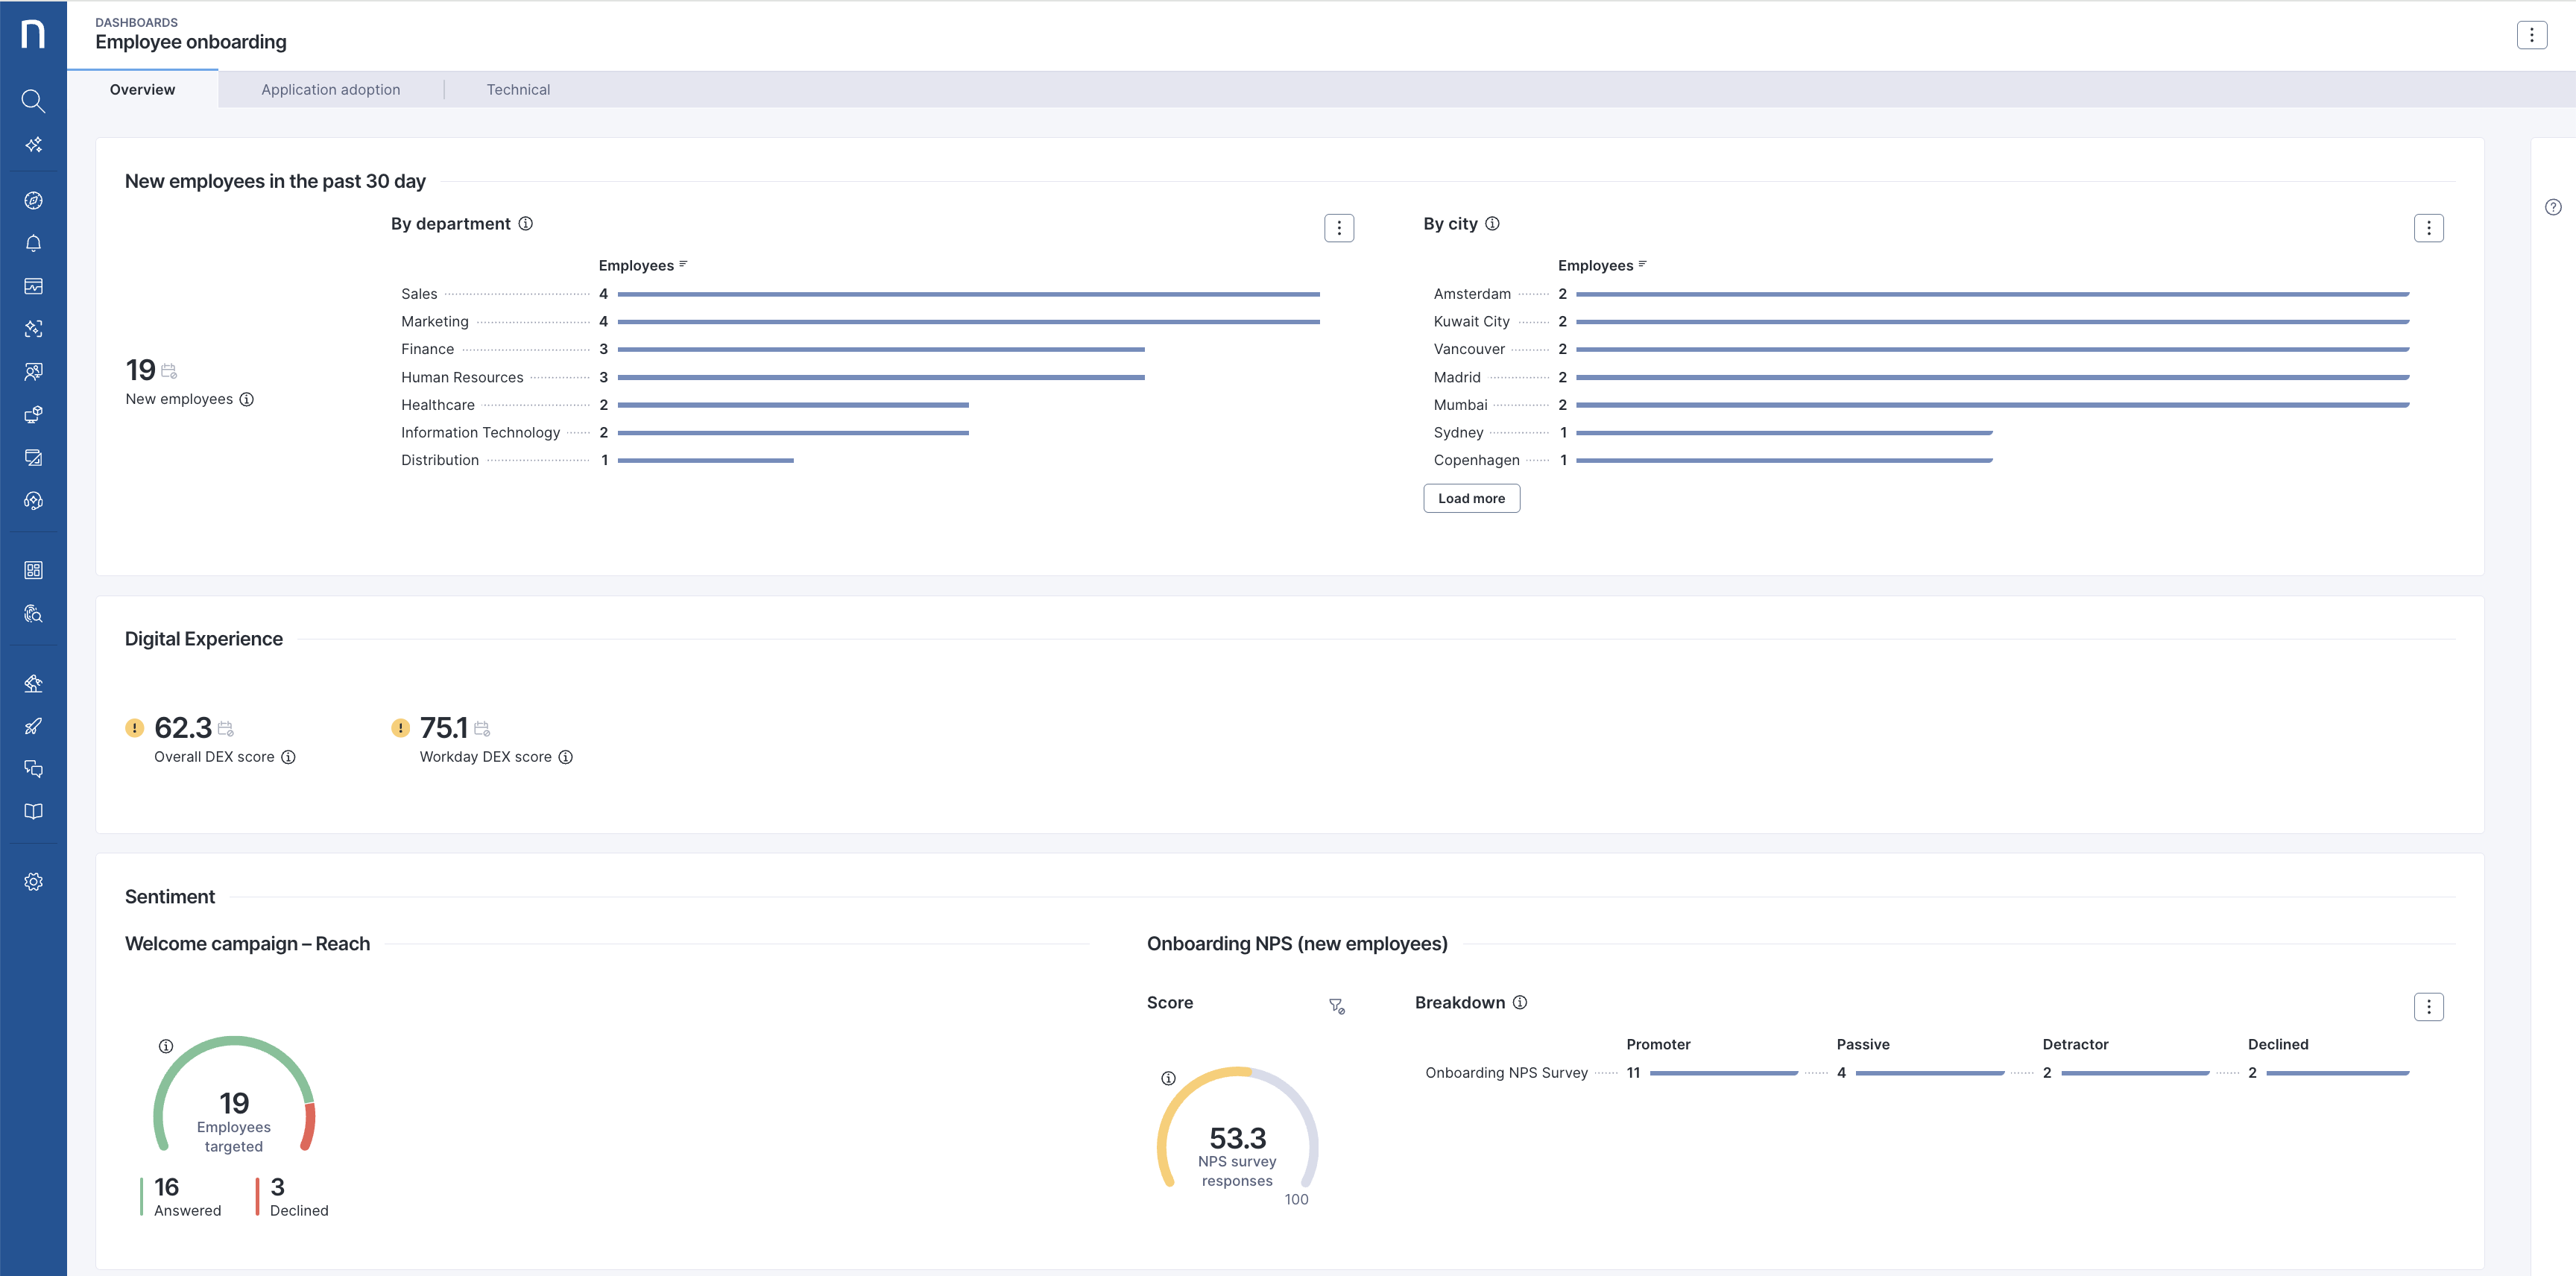
Task: Open the headset support icon
Action: tap(33, 501)
